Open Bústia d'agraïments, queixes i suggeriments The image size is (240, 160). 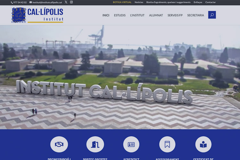pyautogui.click(x=168, y=2)
